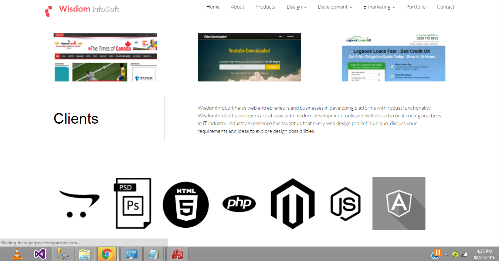Open the control panel monitor taskbar icon
499x261 pixels.
point(131,254)
